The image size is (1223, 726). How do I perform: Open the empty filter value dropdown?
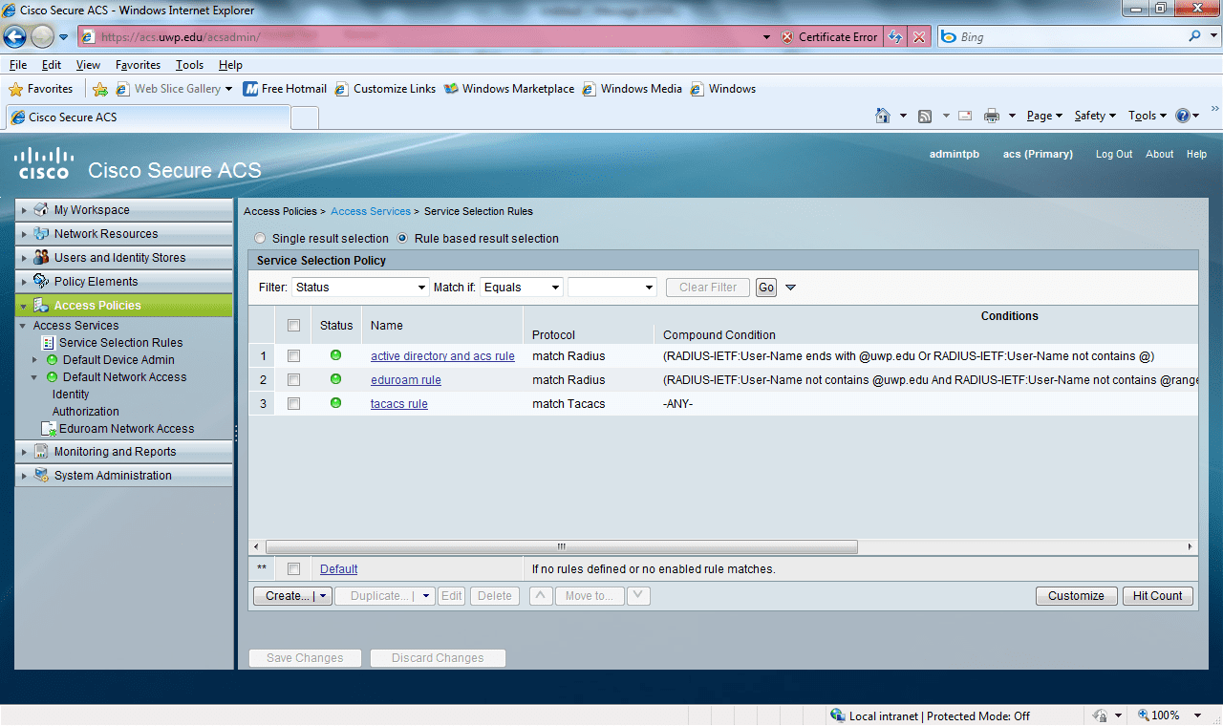[x=612, y=288]
